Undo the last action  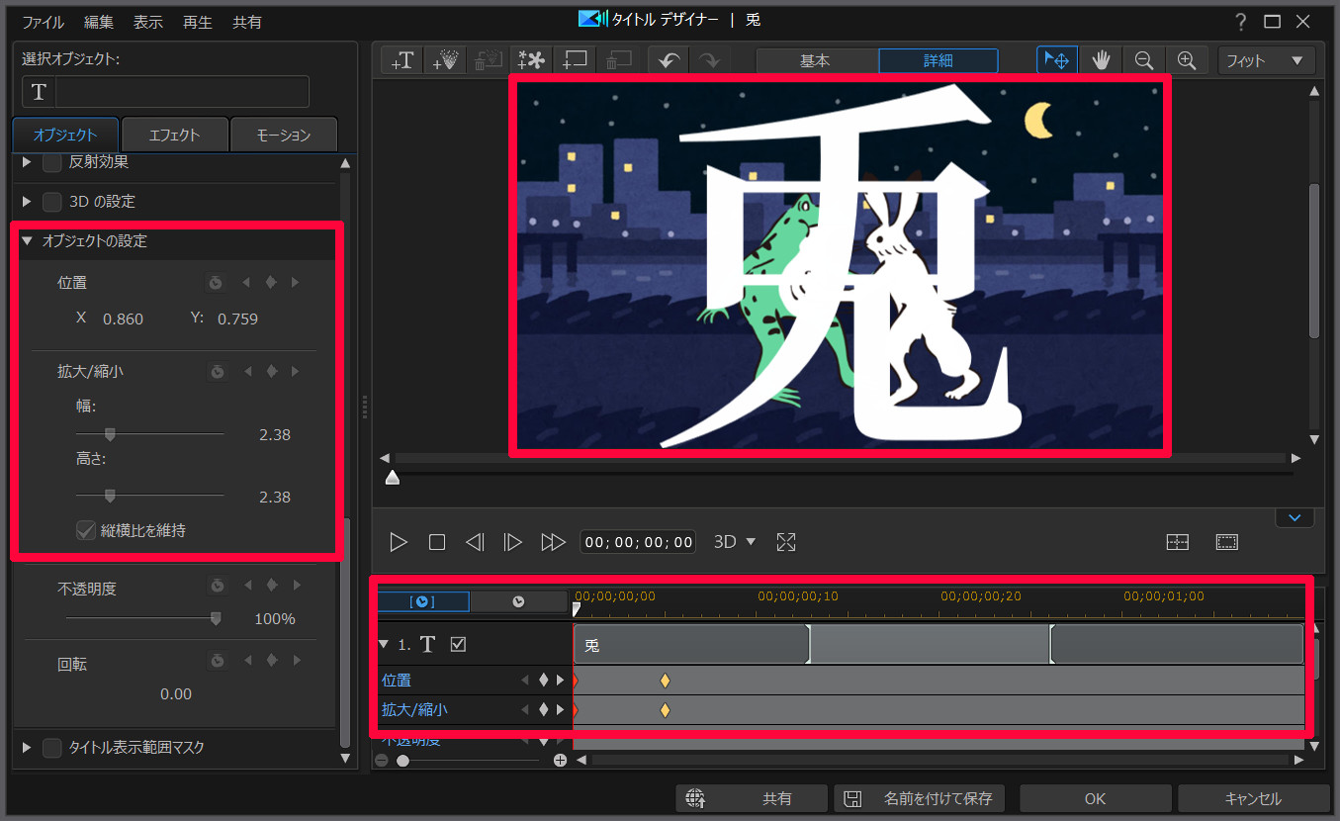pos(669,60)
